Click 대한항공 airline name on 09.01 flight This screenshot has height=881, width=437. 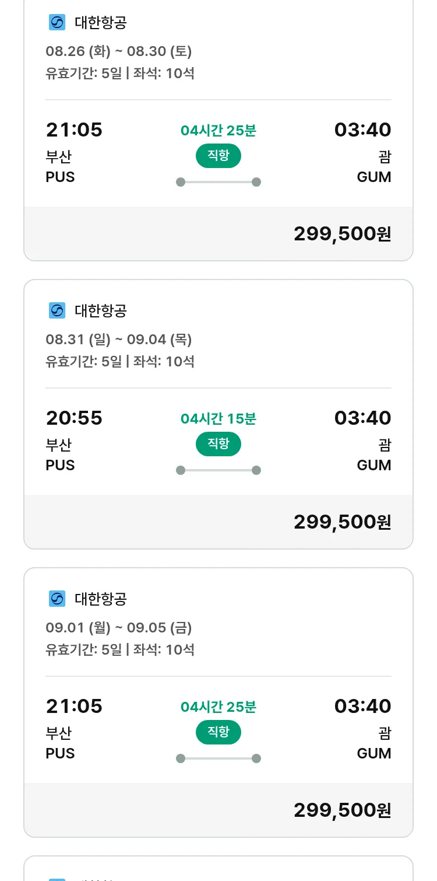point(101,599)
